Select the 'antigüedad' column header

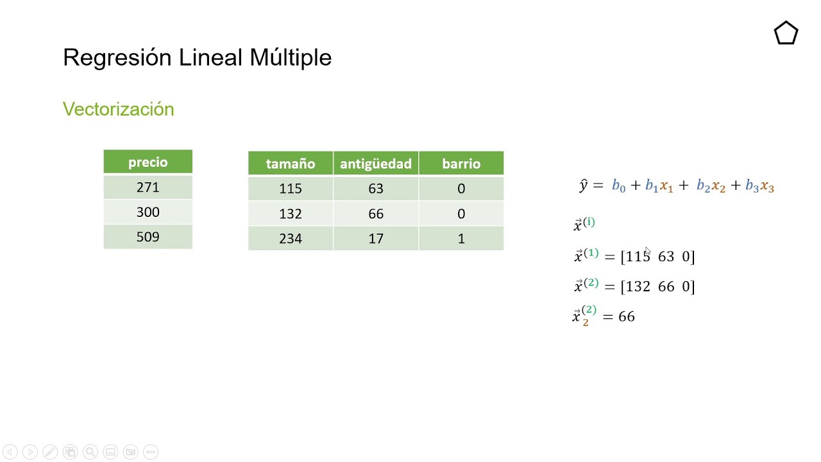click(x=376, y=164)
